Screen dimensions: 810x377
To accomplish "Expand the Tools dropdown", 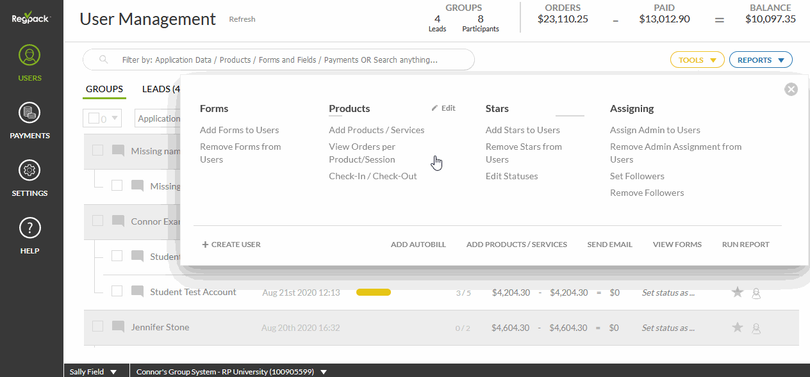I will [x=697, y=60].
